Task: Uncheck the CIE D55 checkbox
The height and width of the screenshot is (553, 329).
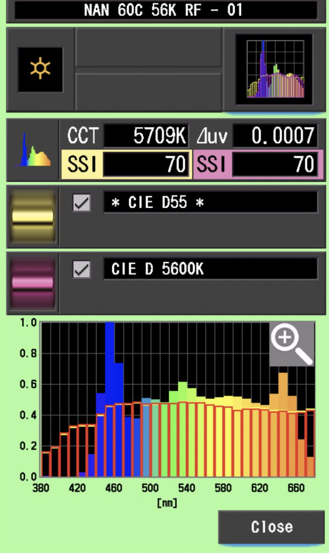Action: point(82,203)
